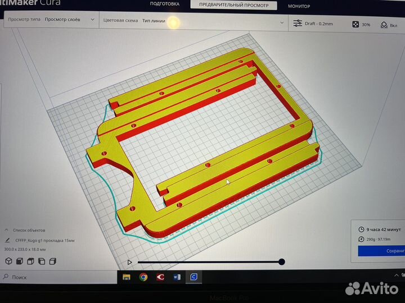Click the support enabled icon

384,24
